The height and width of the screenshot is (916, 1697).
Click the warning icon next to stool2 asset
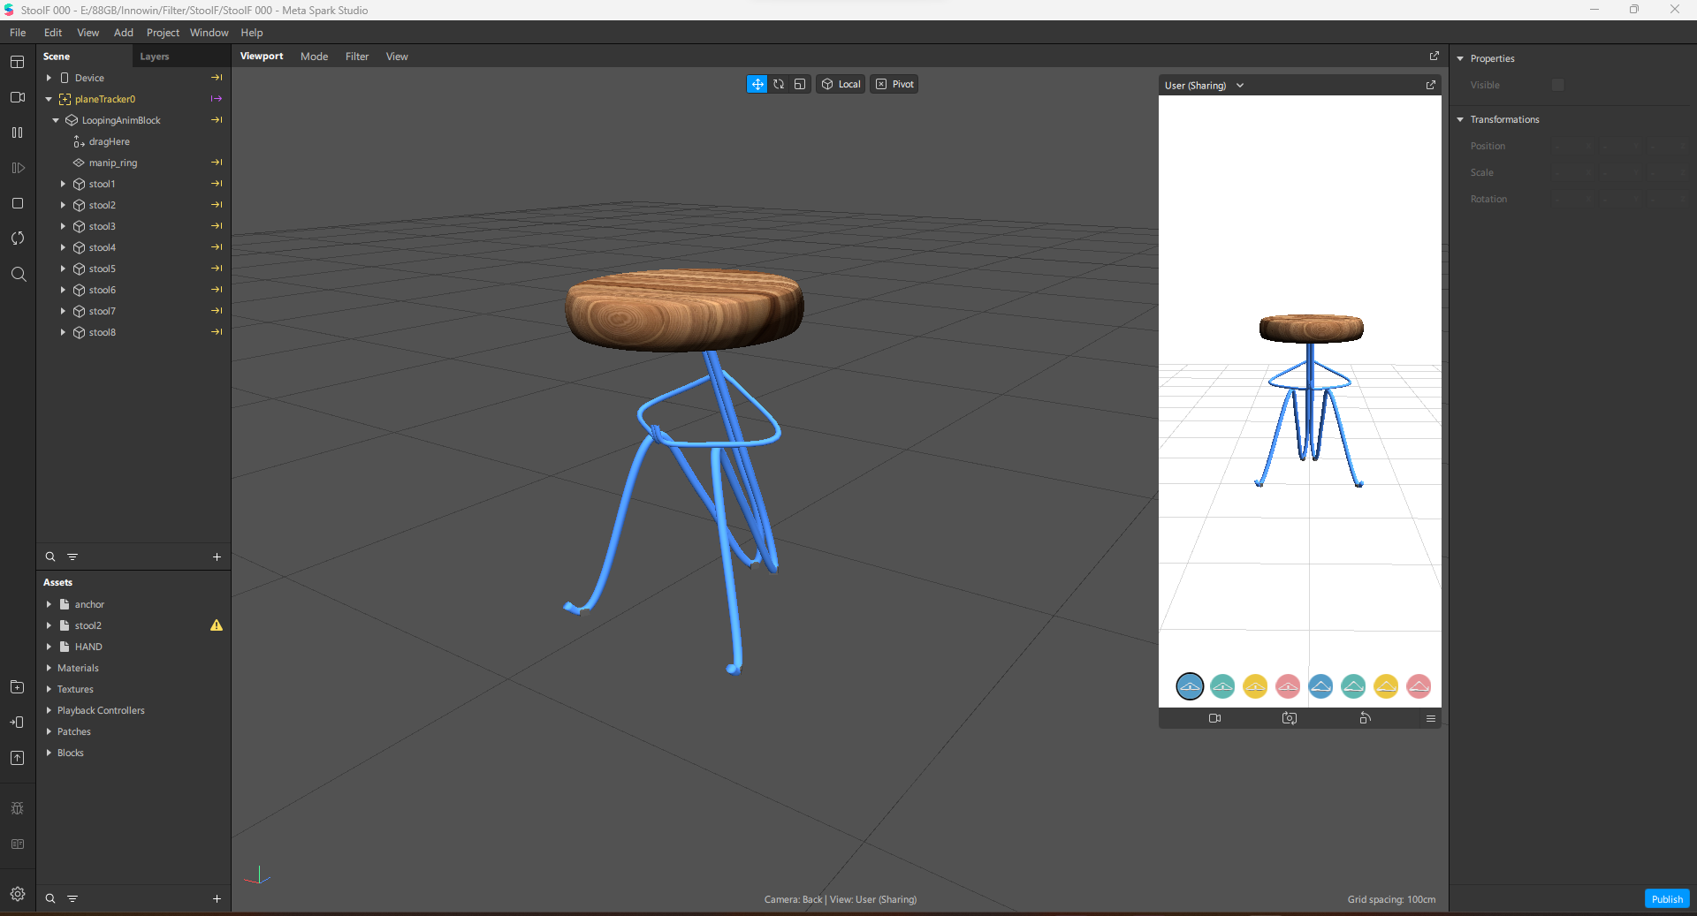coord(217,625)
